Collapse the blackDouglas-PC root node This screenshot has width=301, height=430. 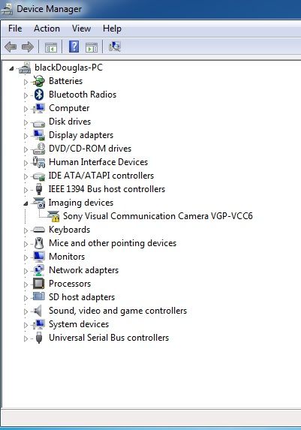[11, 68]
